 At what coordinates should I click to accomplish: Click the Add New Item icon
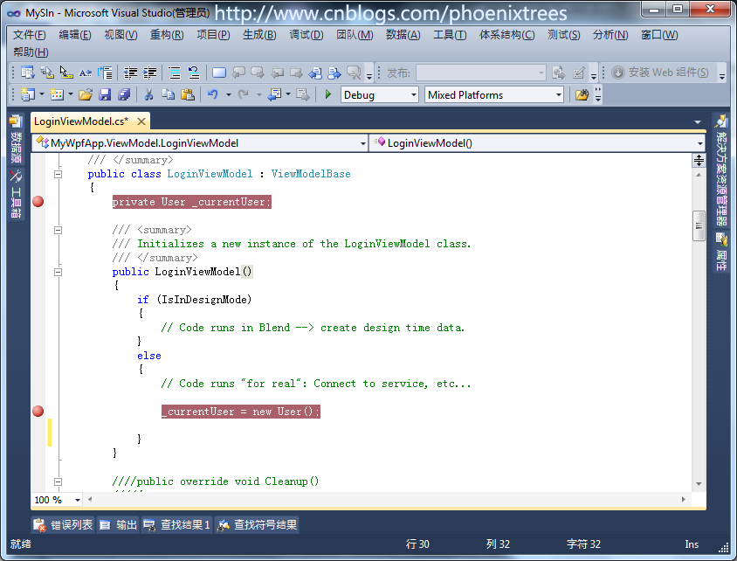(57, 95)
